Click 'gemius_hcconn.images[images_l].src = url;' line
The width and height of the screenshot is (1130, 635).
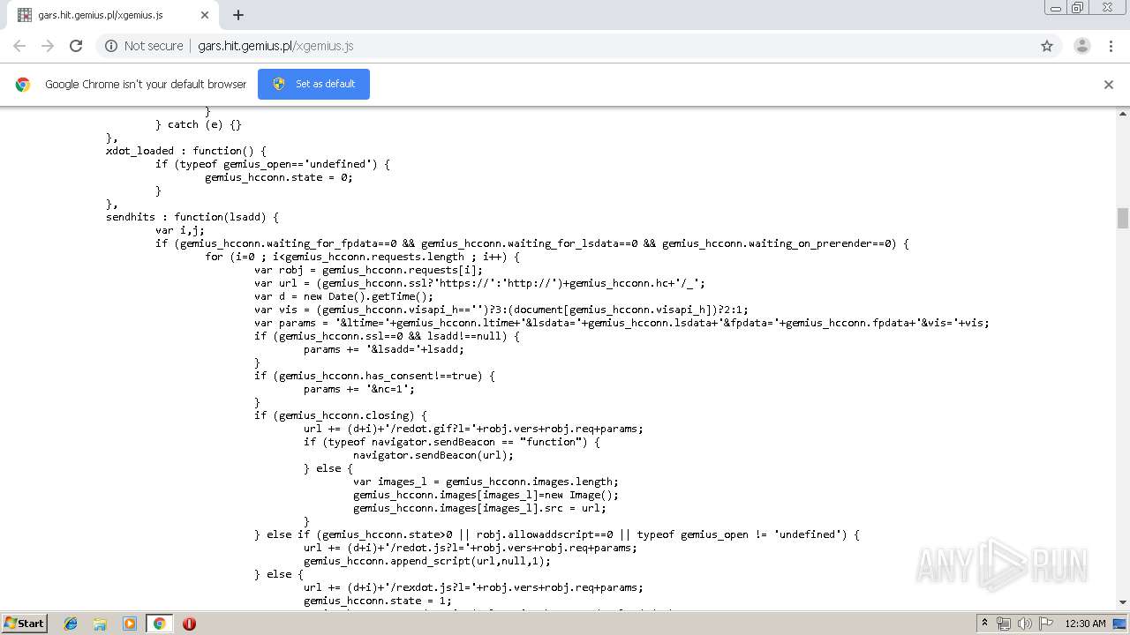(480, 508)
